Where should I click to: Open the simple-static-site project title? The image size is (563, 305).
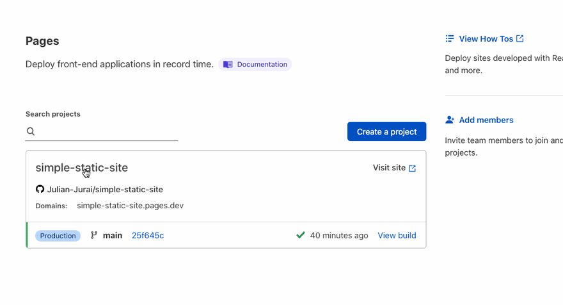[81, 168]
